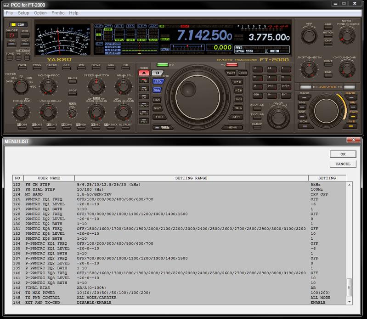Toggle the NB noise blanker button
The image size is (367, 322).
pos(126,68)
